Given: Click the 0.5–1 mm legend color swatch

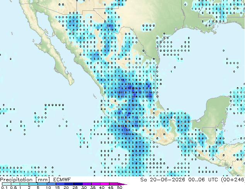Looking at the screenshot, I should (15, 184).
